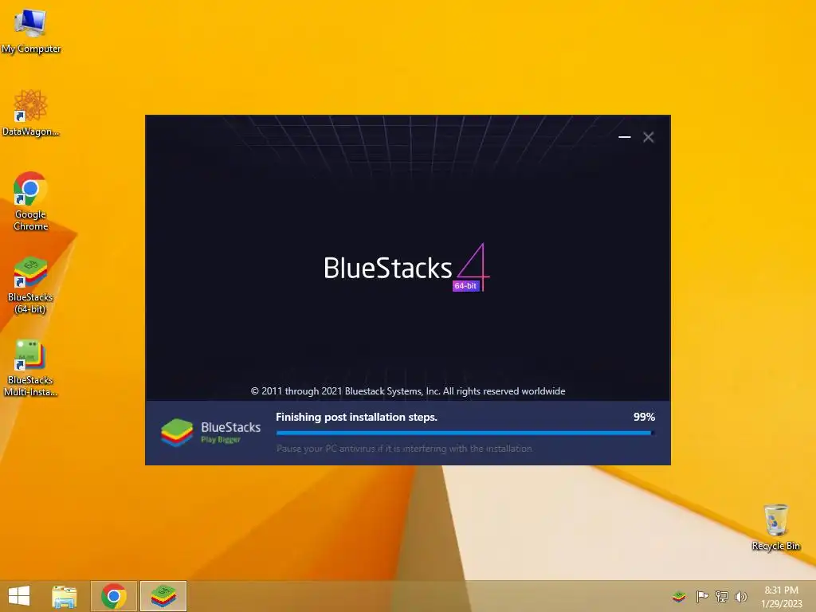Select the Recycle Bin icon
Image resolution: width=816 pixels, height=612 pixels.
click(776, 528)
